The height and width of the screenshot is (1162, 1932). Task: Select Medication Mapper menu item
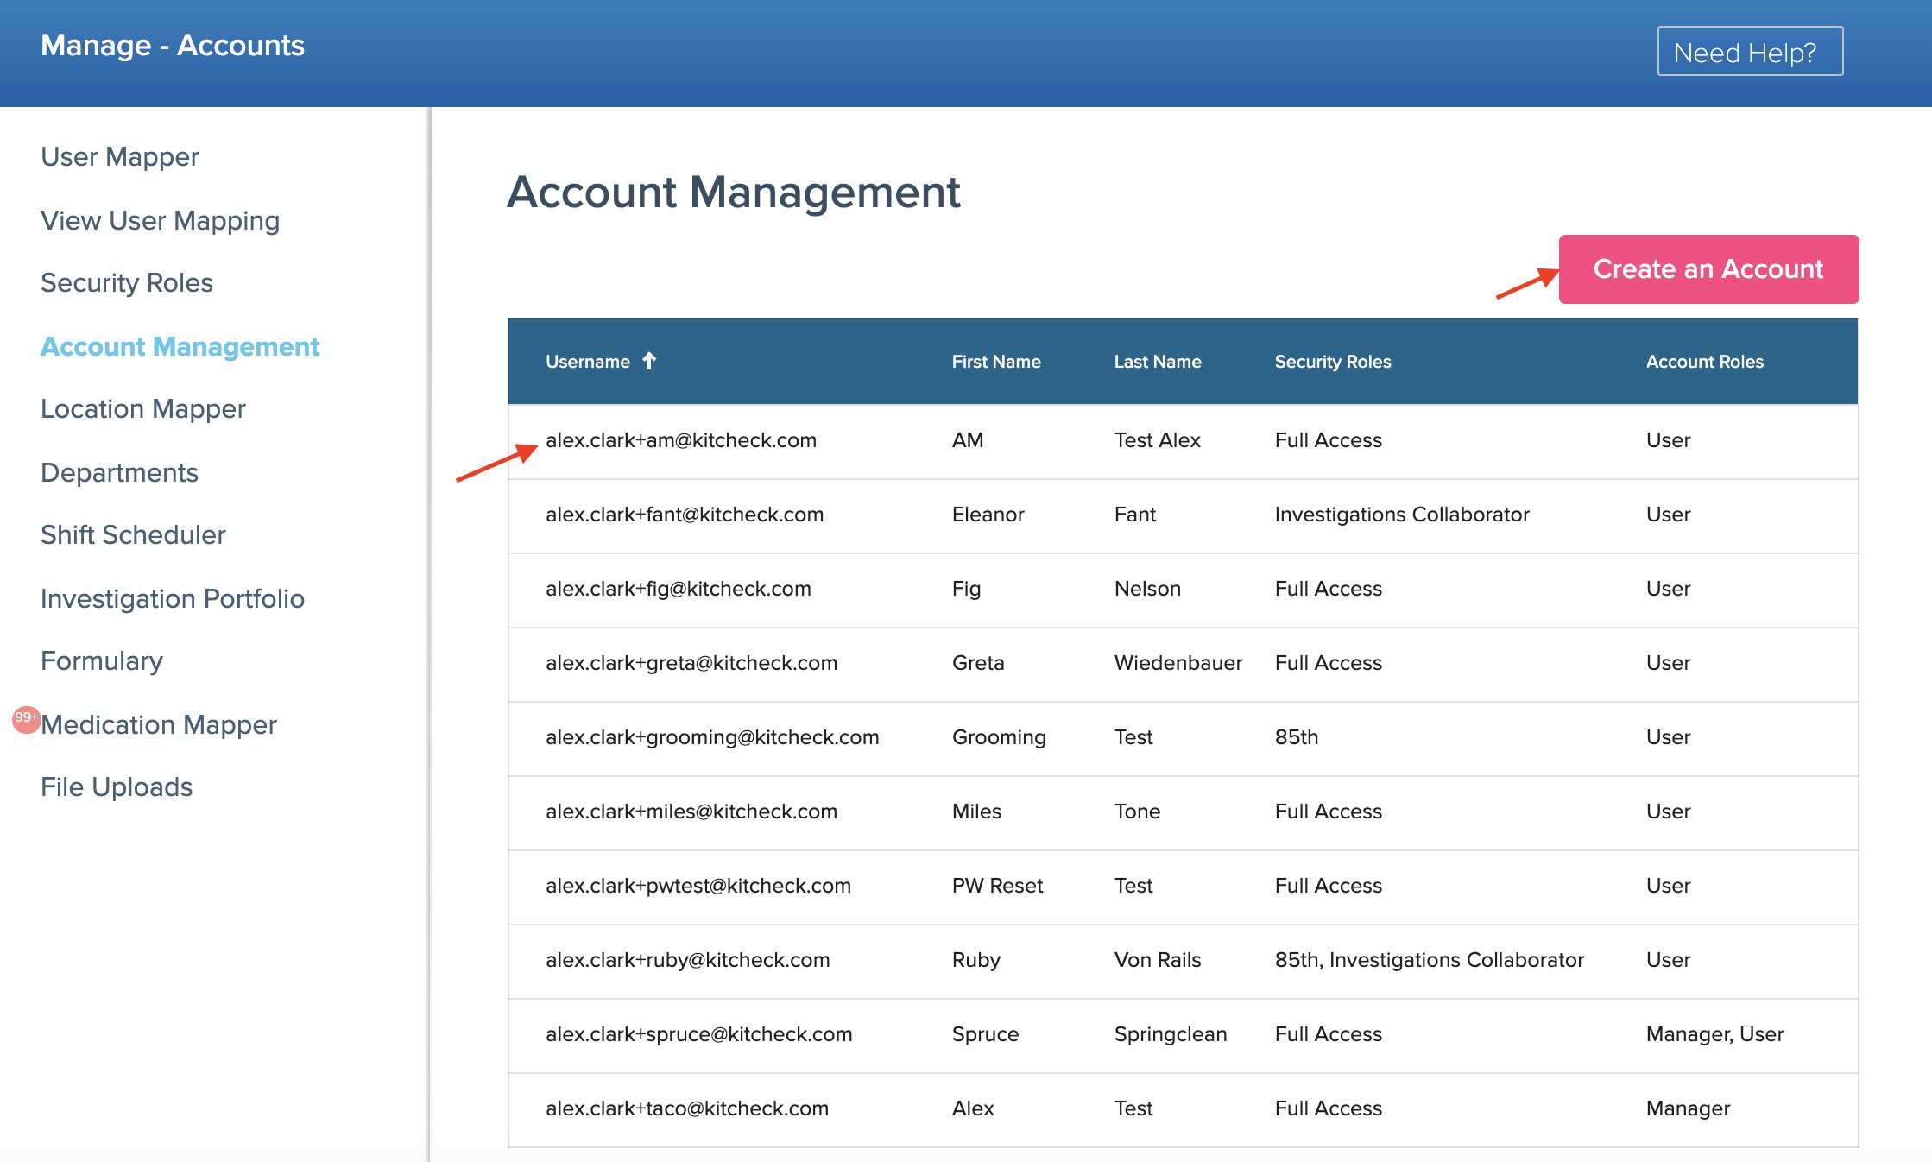coord(159,725)
